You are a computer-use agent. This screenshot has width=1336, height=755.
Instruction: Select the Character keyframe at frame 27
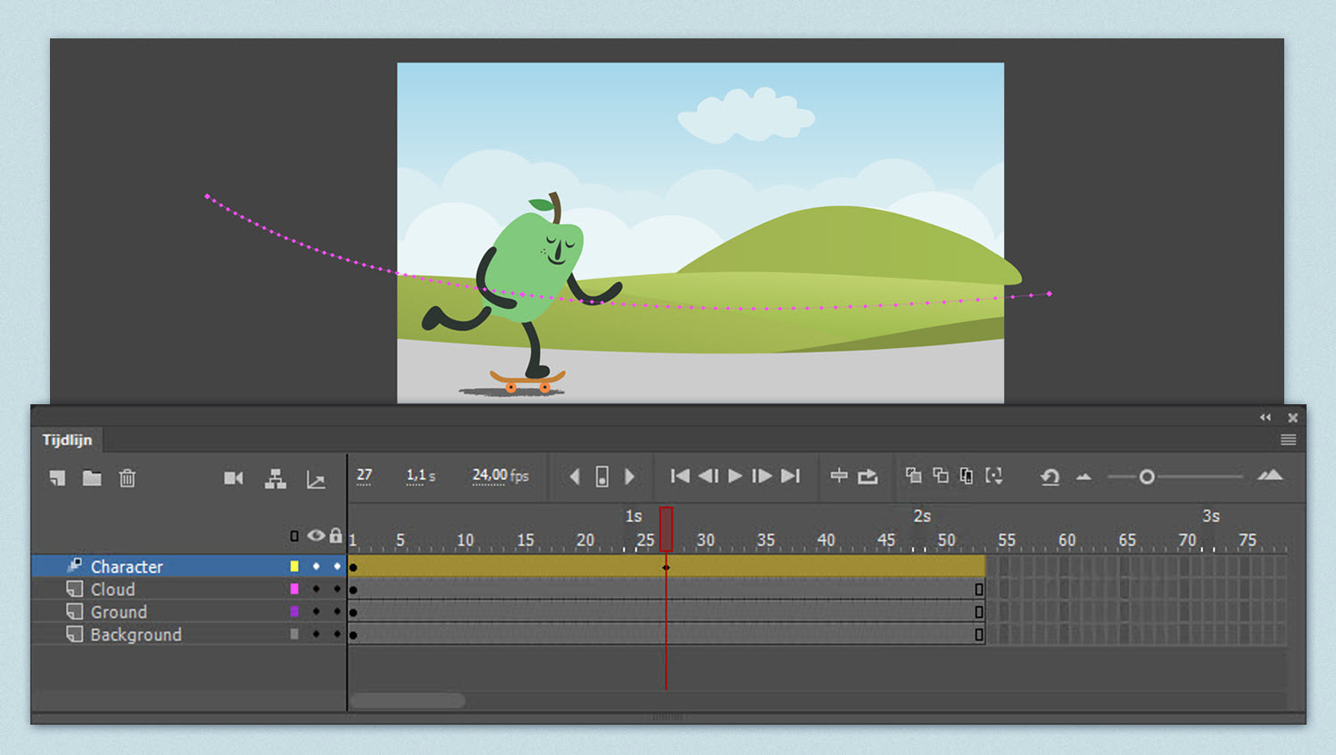click(x=666, y=567)
